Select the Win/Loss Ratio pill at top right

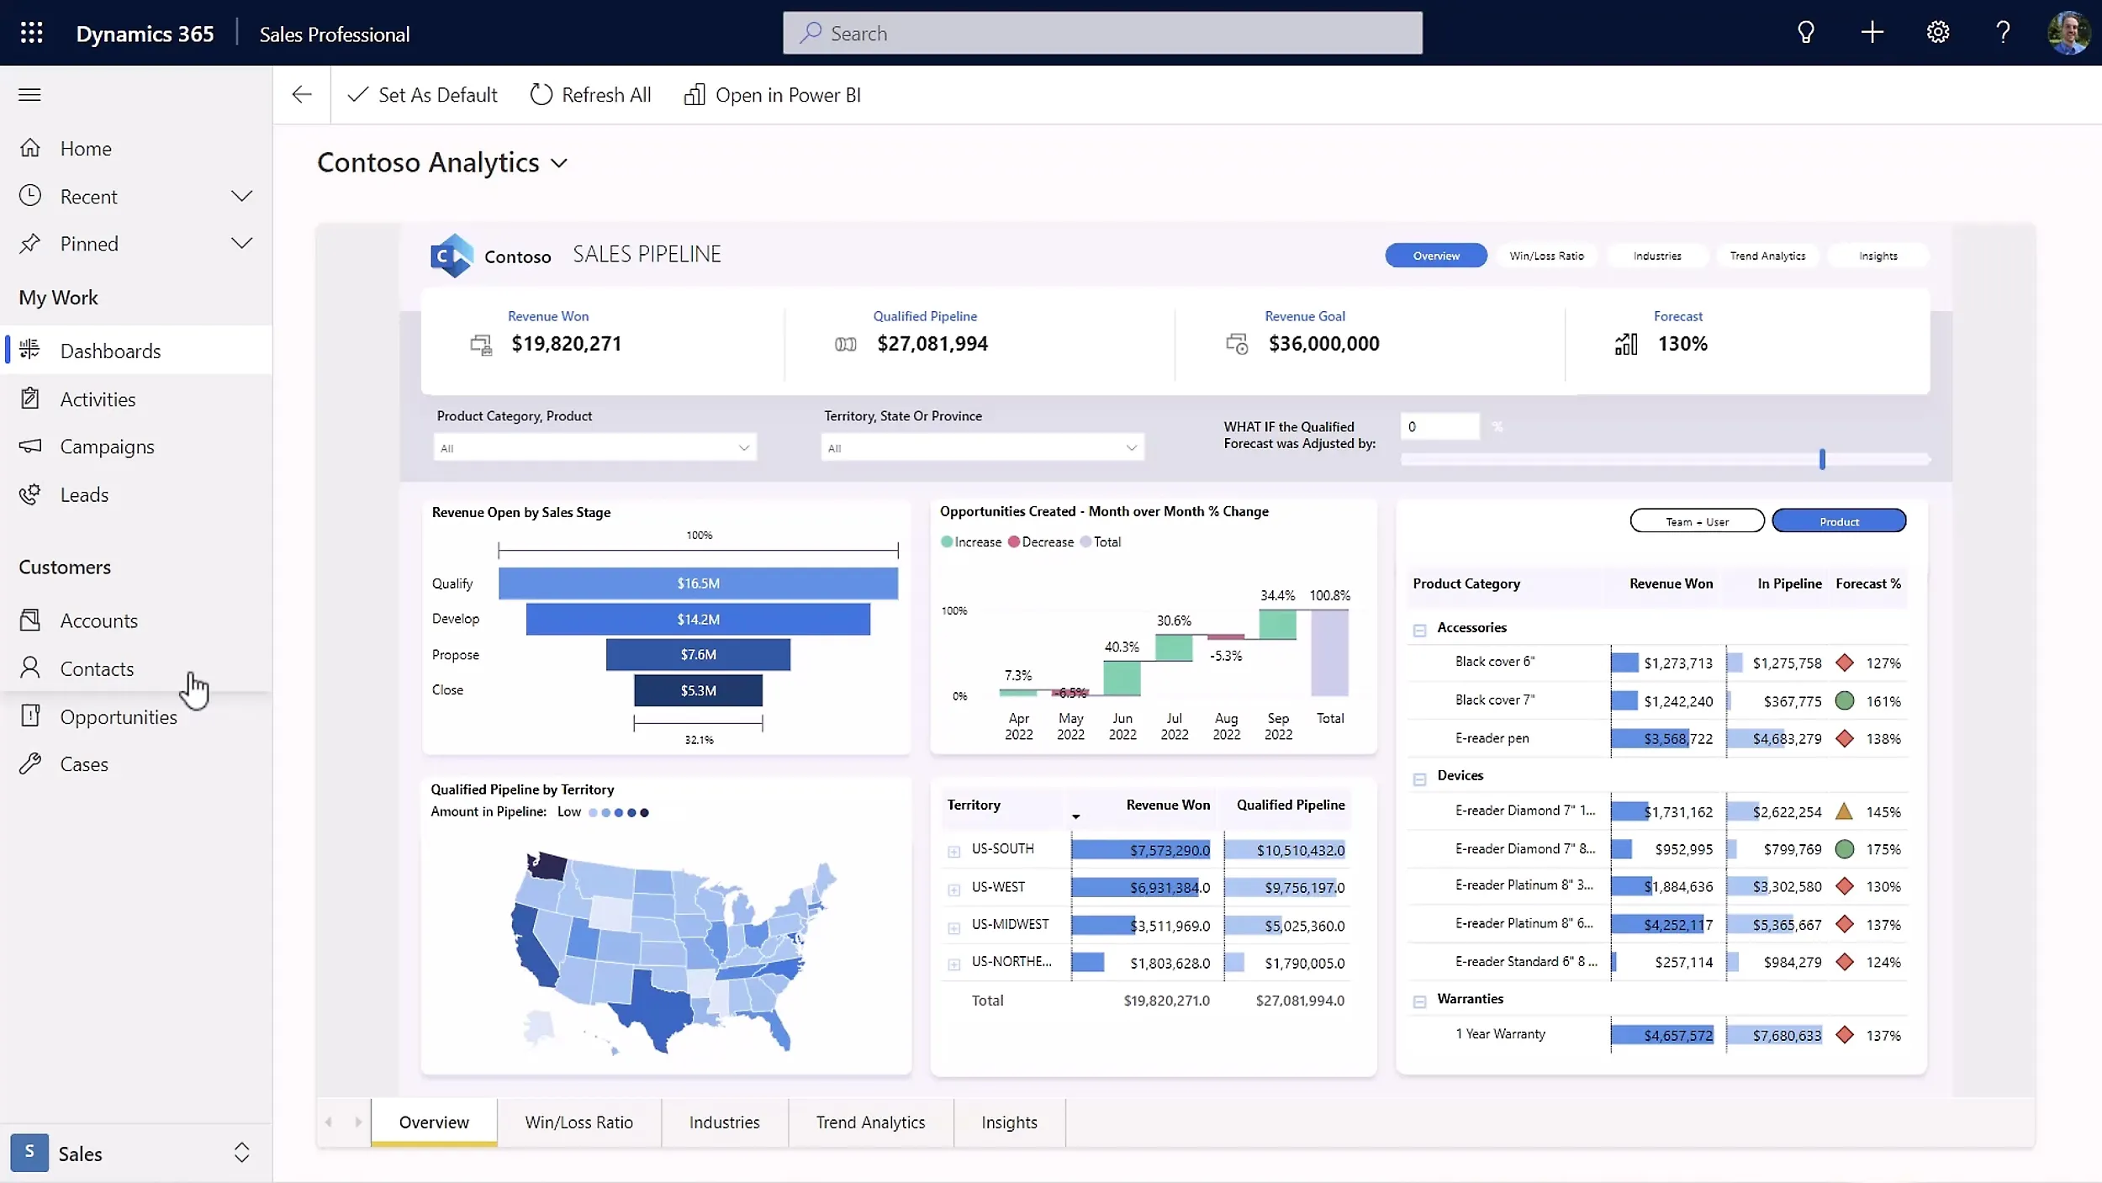click(1547, 255)
